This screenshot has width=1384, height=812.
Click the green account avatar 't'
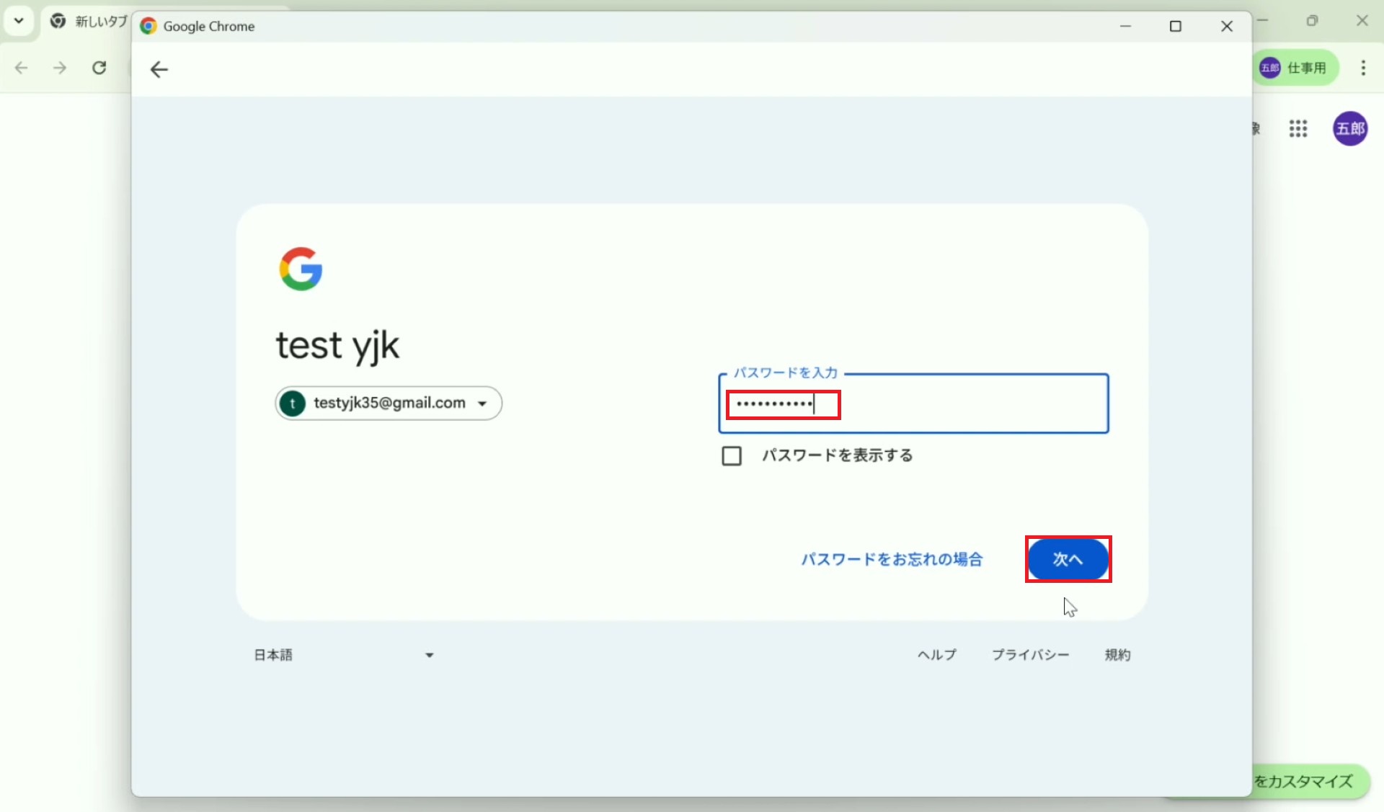pyautogui.click(x=293, y=403)
